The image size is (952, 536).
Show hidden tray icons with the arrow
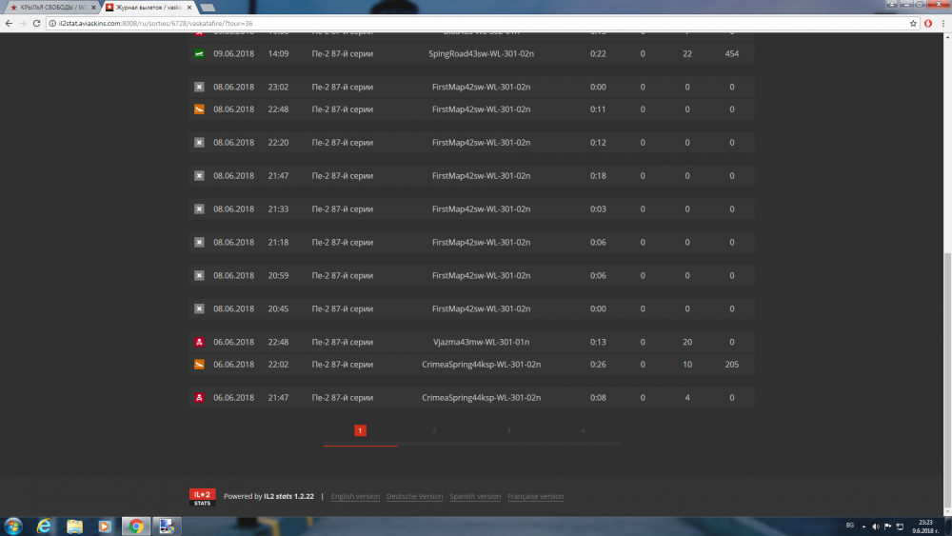[863, 526]
